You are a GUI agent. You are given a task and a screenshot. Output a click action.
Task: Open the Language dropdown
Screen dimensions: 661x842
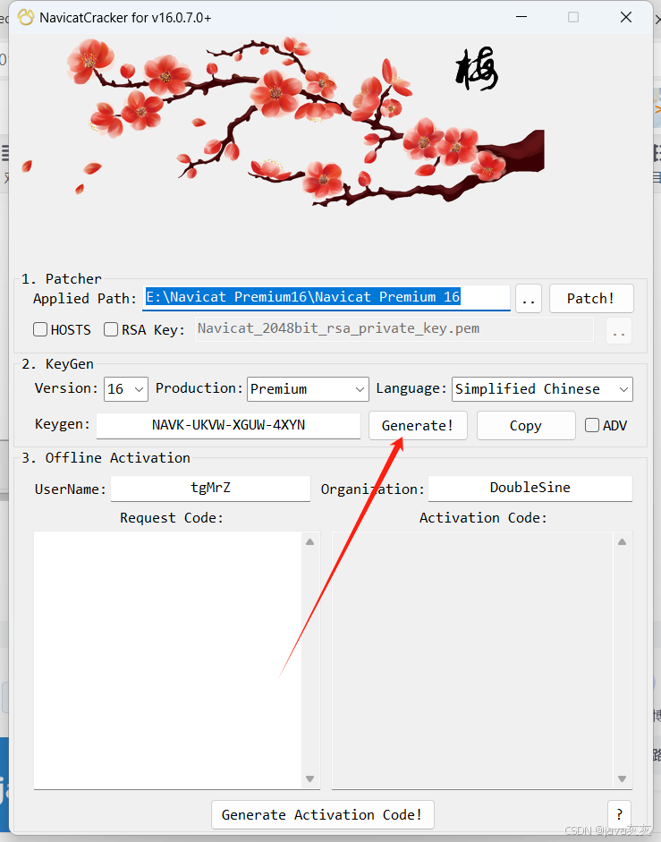click(x=542, y=389)
